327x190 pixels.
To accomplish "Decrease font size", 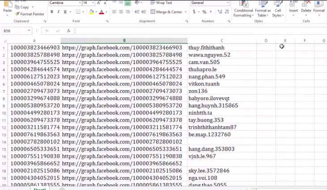I will point(105,3).
